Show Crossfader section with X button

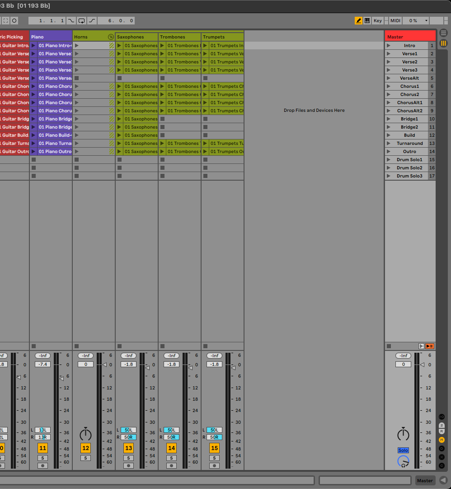pyautogui.click(x=442, y=457)
